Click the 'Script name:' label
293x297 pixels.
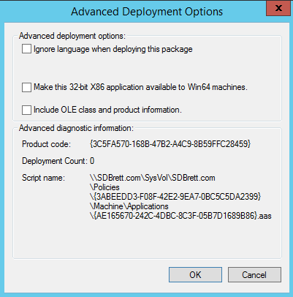[43, 178]
